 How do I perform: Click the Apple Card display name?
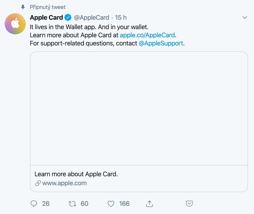point(46,18)
